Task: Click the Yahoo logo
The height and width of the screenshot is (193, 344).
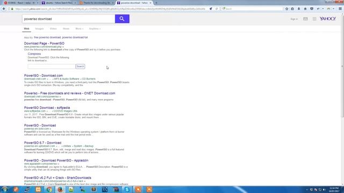Action: [327, 19]
